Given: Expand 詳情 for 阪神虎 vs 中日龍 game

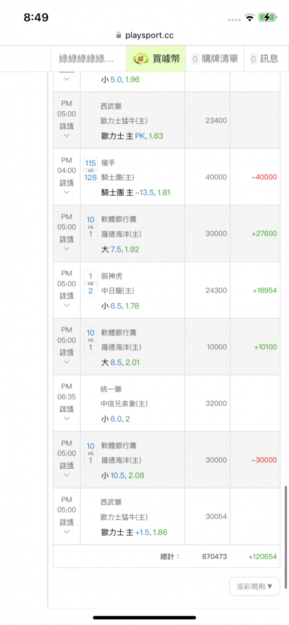Looking at the screenshot, I should [67, 296].
